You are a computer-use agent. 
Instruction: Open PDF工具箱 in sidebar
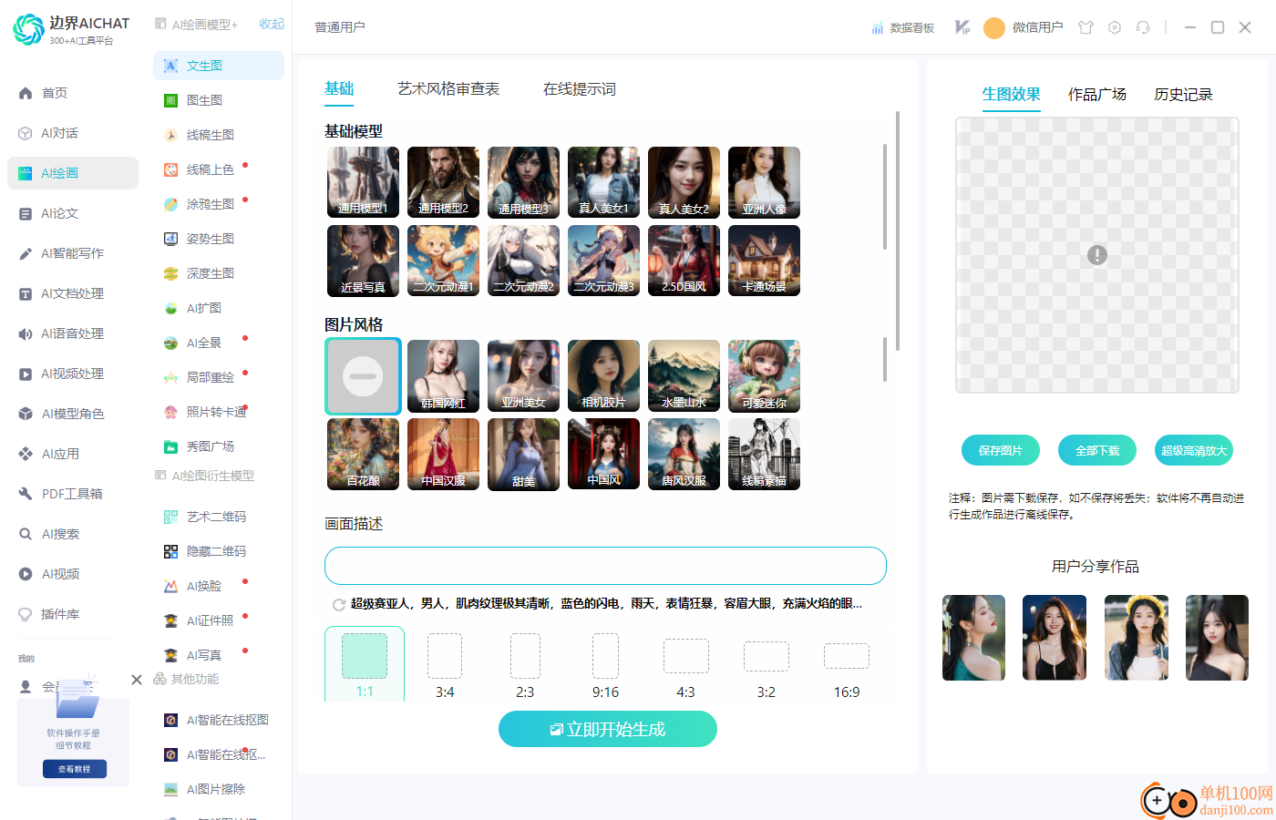click(73, 494)
